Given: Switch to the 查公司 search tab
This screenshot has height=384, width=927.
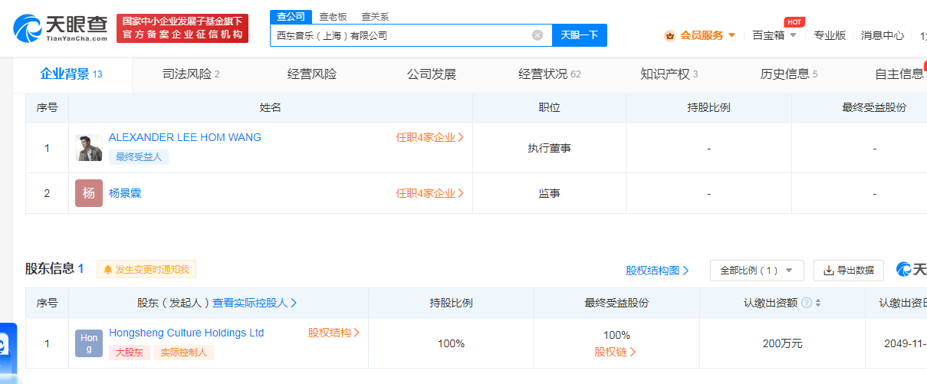Looking at the screenshot, I should (x=291, y=16).
